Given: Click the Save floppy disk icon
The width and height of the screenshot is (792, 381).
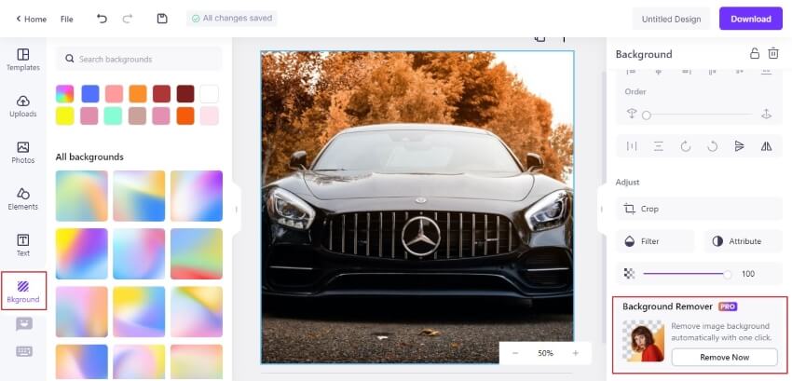Looking at the screenshot, I should 162,19.
